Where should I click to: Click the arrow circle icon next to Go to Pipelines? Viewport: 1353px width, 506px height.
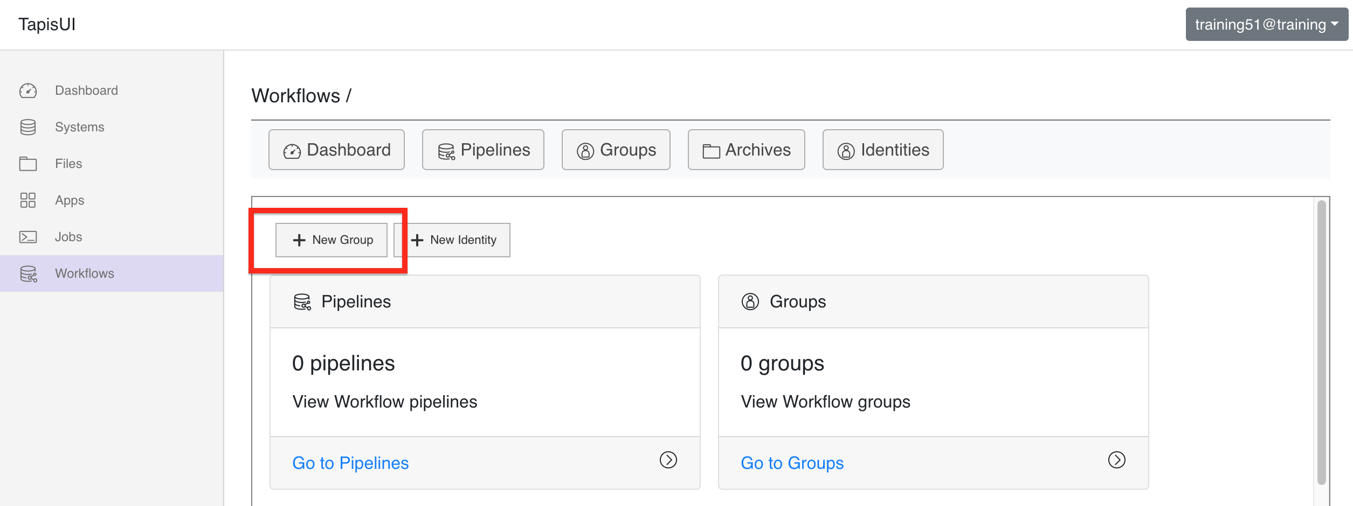[668, 460]
